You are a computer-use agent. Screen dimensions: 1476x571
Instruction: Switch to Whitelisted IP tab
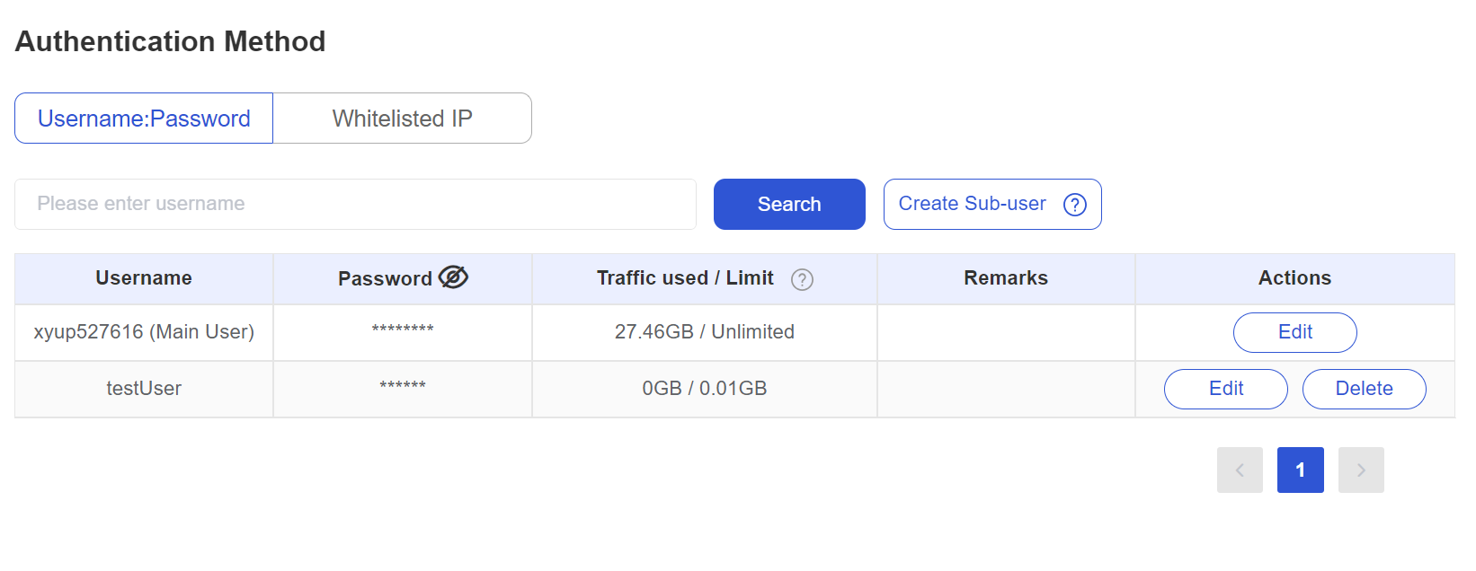[x=402, y=119]
